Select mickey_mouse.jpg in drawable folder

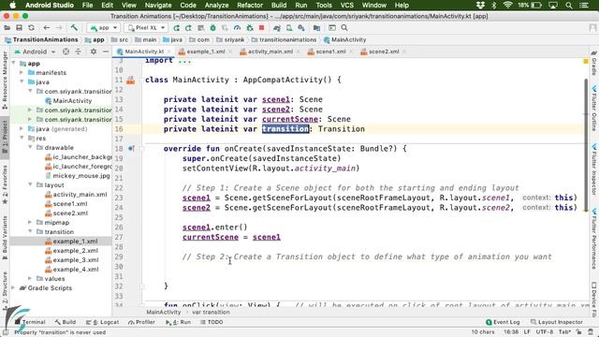(x=78, y=175)
